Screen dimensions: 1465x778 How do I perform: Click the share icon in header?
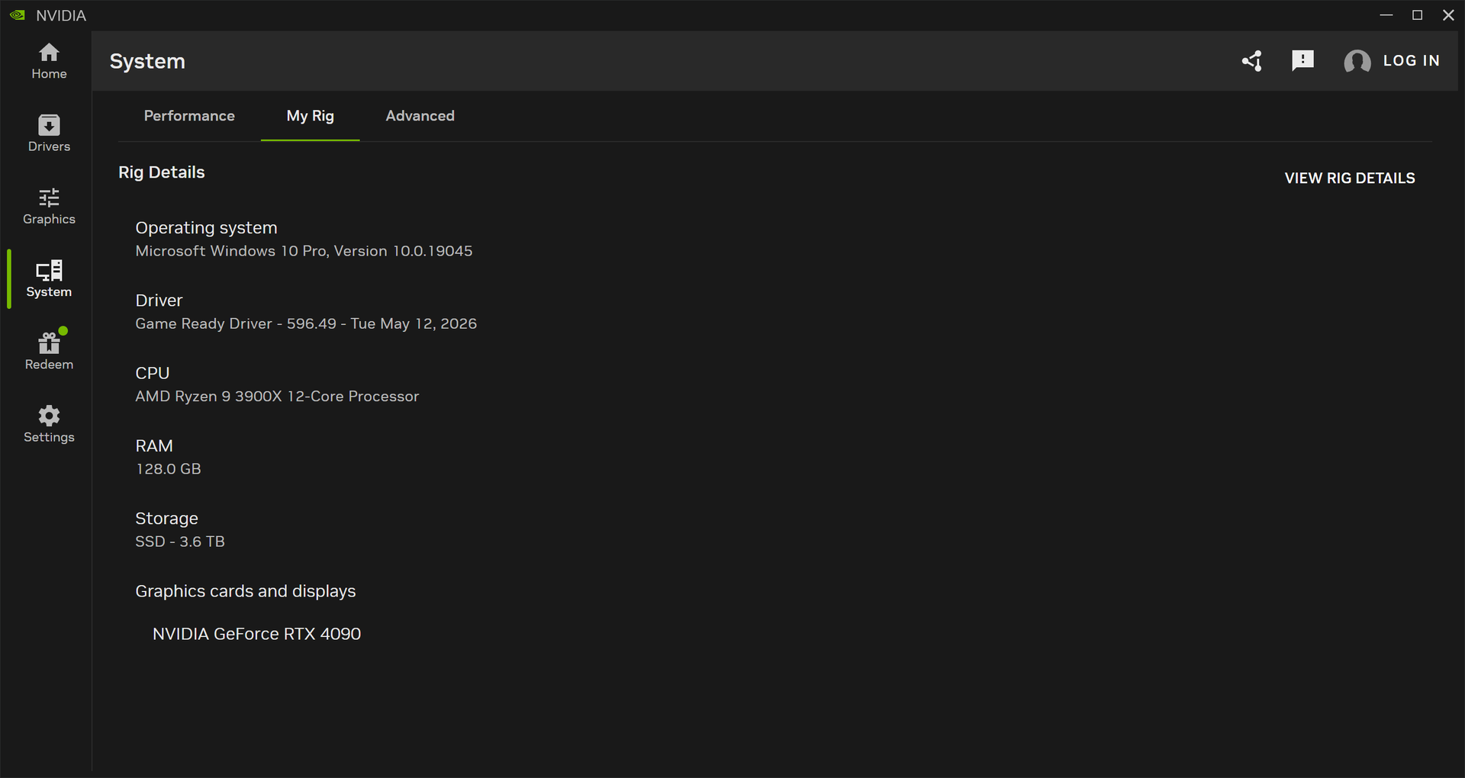pyautogui.click(x=1252, y=61)
